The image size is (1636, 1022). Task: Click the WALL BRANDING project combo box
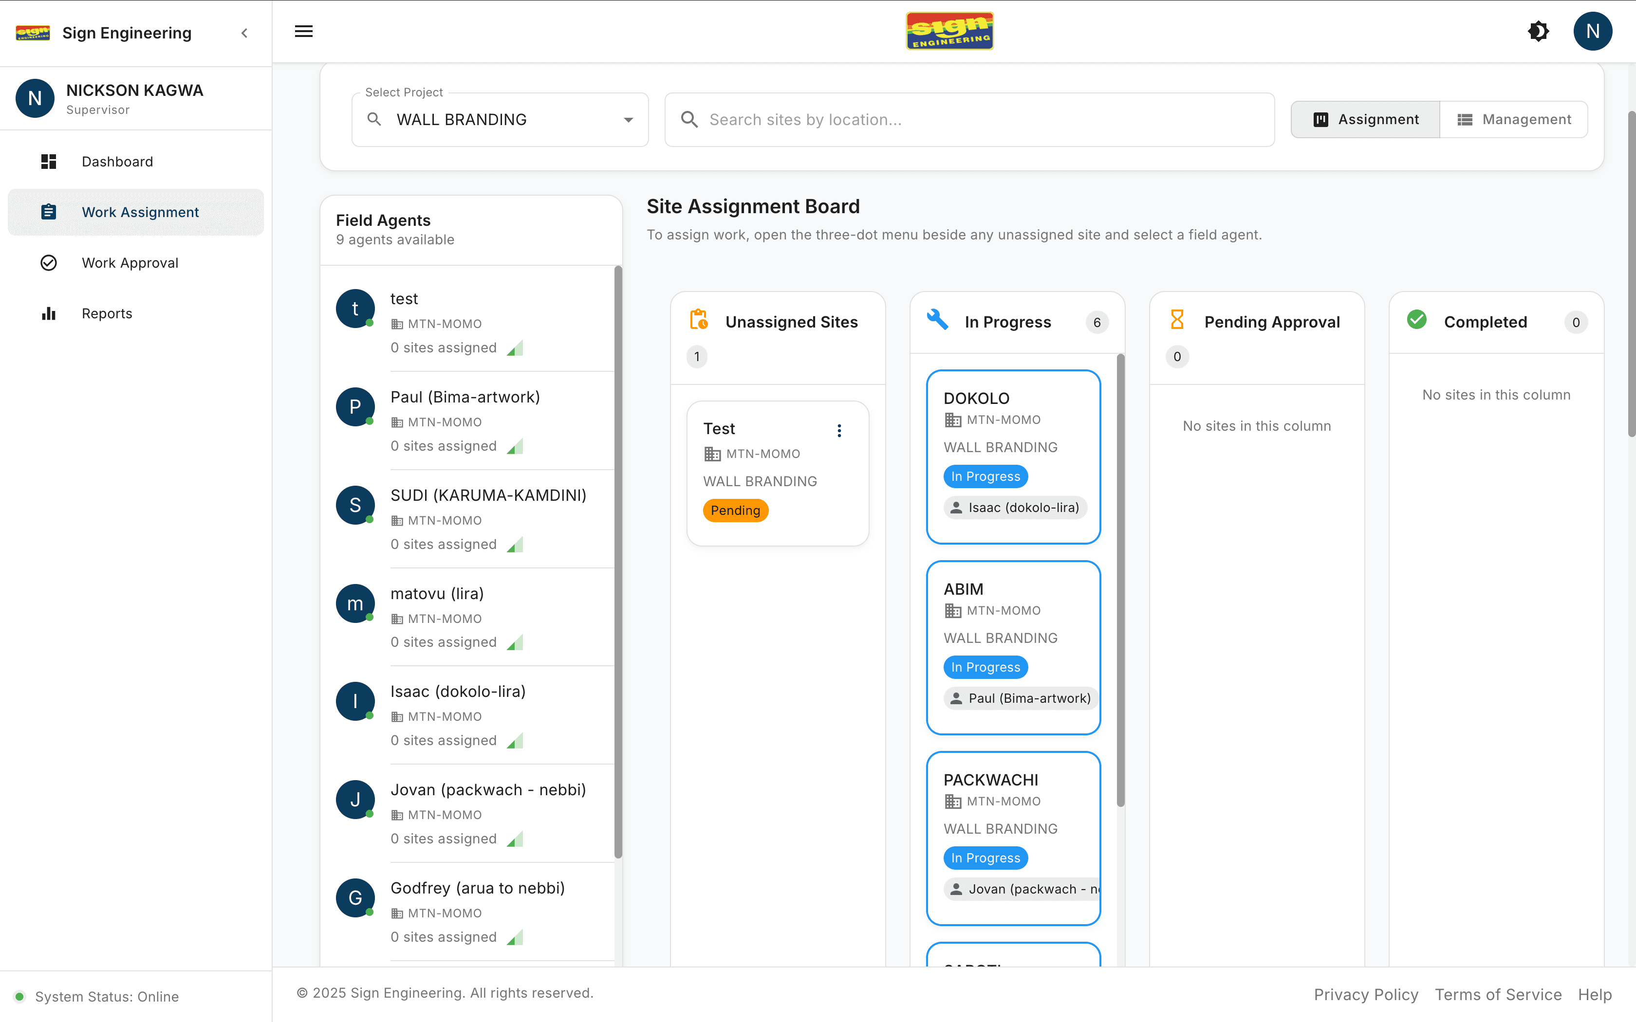[x=500, y=120]
